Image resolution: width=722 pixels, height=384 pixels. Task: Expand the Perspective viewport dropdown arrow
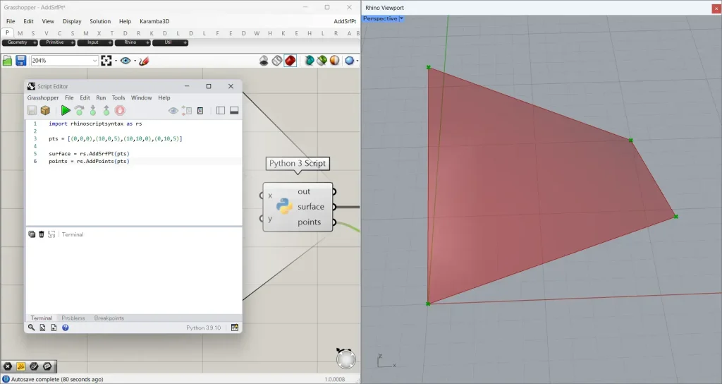coord(401,19)
